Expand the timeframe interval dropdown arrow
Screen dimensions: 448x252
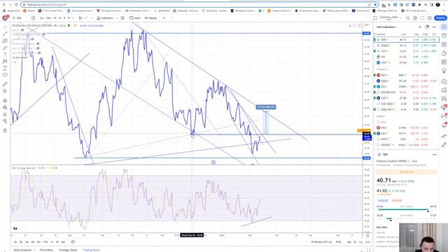click(73, 18)
